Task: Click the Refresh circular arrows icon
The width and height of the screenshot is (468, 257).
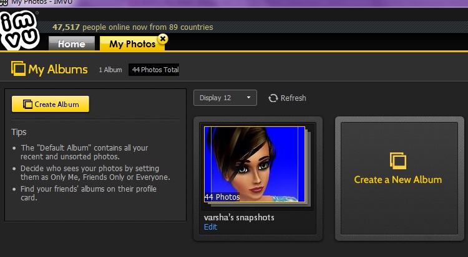Action: 273,98
